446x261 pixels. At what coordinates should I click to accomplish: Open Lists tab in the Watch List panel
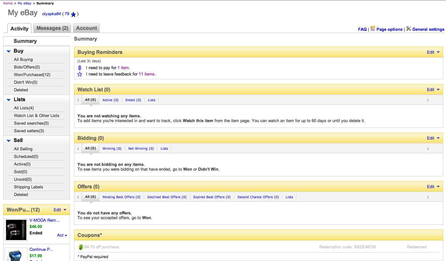tap(152, 100)
